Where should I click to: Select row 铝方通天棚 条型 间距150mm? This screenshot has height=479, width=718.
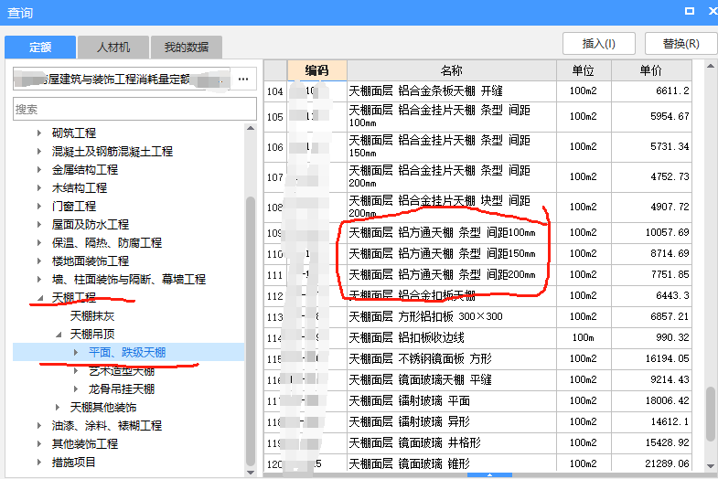[x=477, y=254]
